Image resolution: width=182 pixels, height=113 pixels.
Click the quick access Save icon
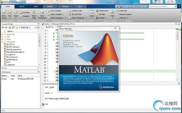click(x=121, y=6)
